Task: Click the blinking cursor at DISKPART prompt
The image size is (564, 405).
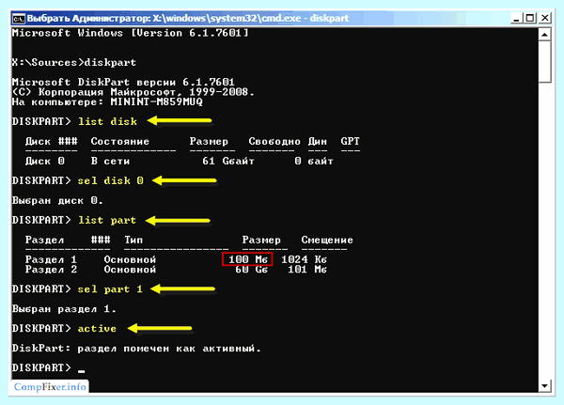Action: click(x=82, y=371)
